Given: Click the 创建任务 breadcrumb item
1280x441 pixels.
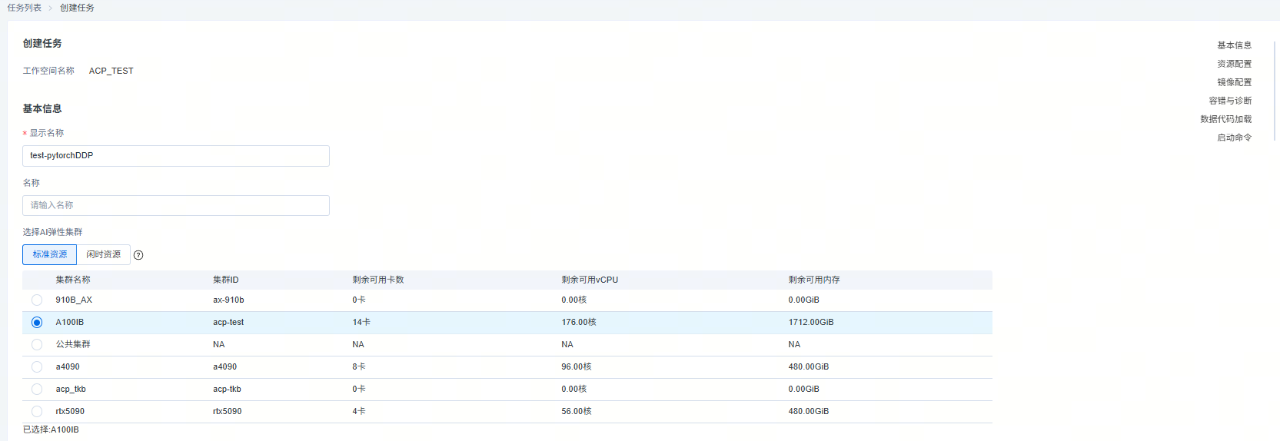Looking at the screenshot, I should (x=77, y=8).
